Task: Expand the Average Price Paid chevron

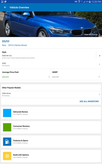Action: click(x=49, y=77)
